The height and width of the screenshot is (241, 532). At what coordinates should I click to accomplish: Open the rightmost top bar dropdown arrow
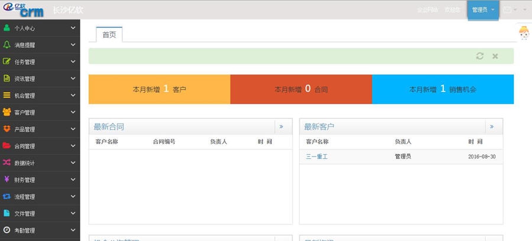click(525, 10)
